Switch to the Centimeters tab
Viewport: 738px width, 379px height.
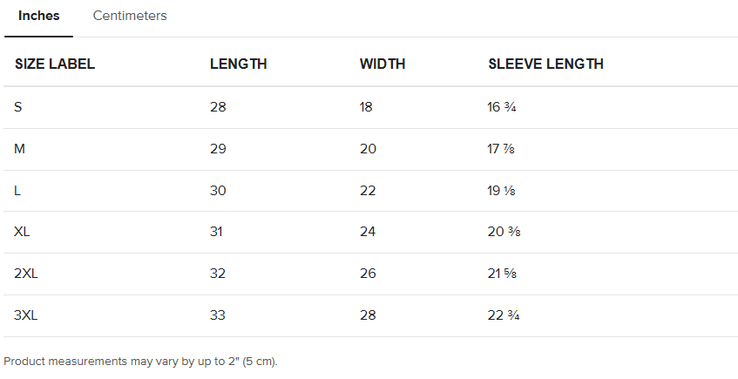130,17
